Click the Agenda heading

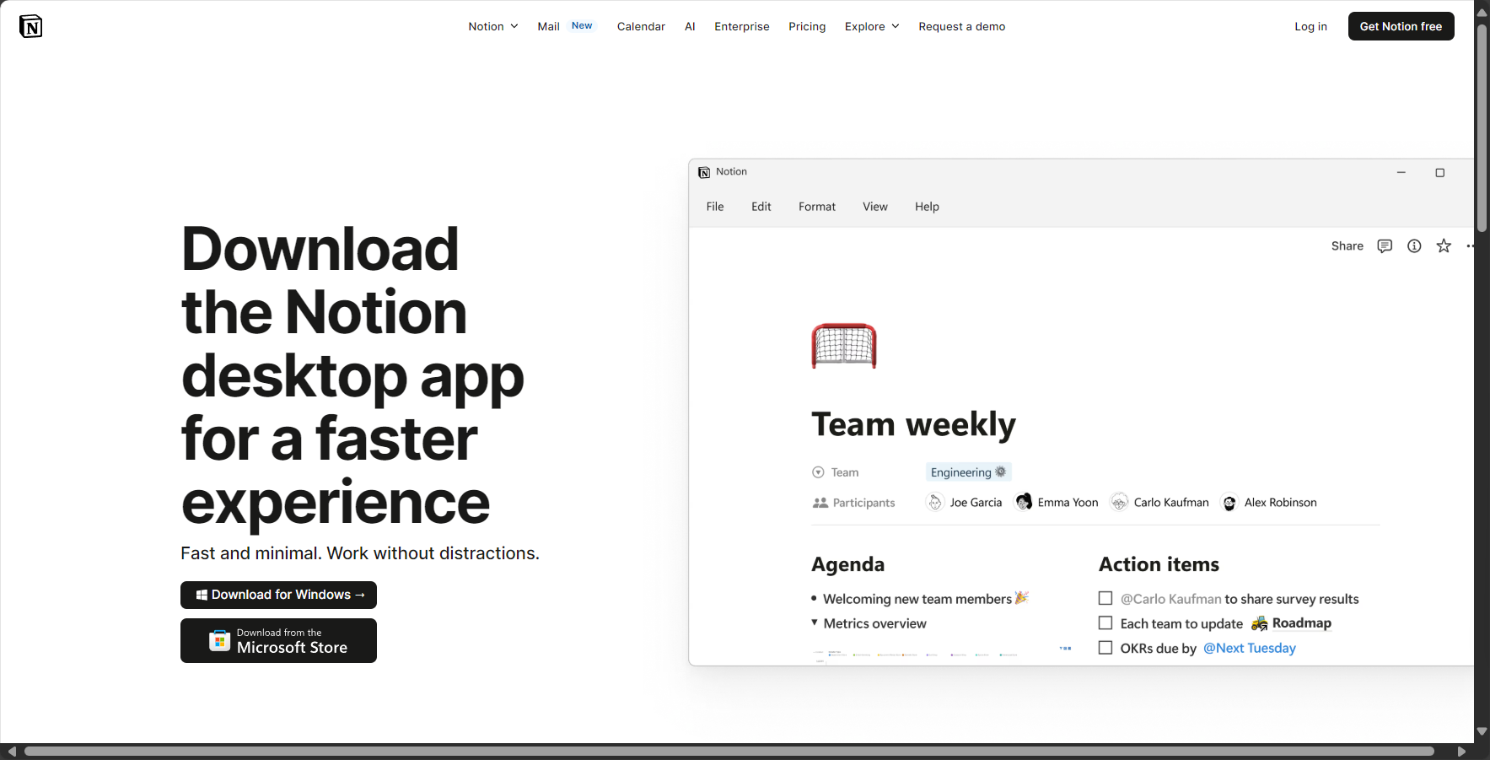pos(847,564)
